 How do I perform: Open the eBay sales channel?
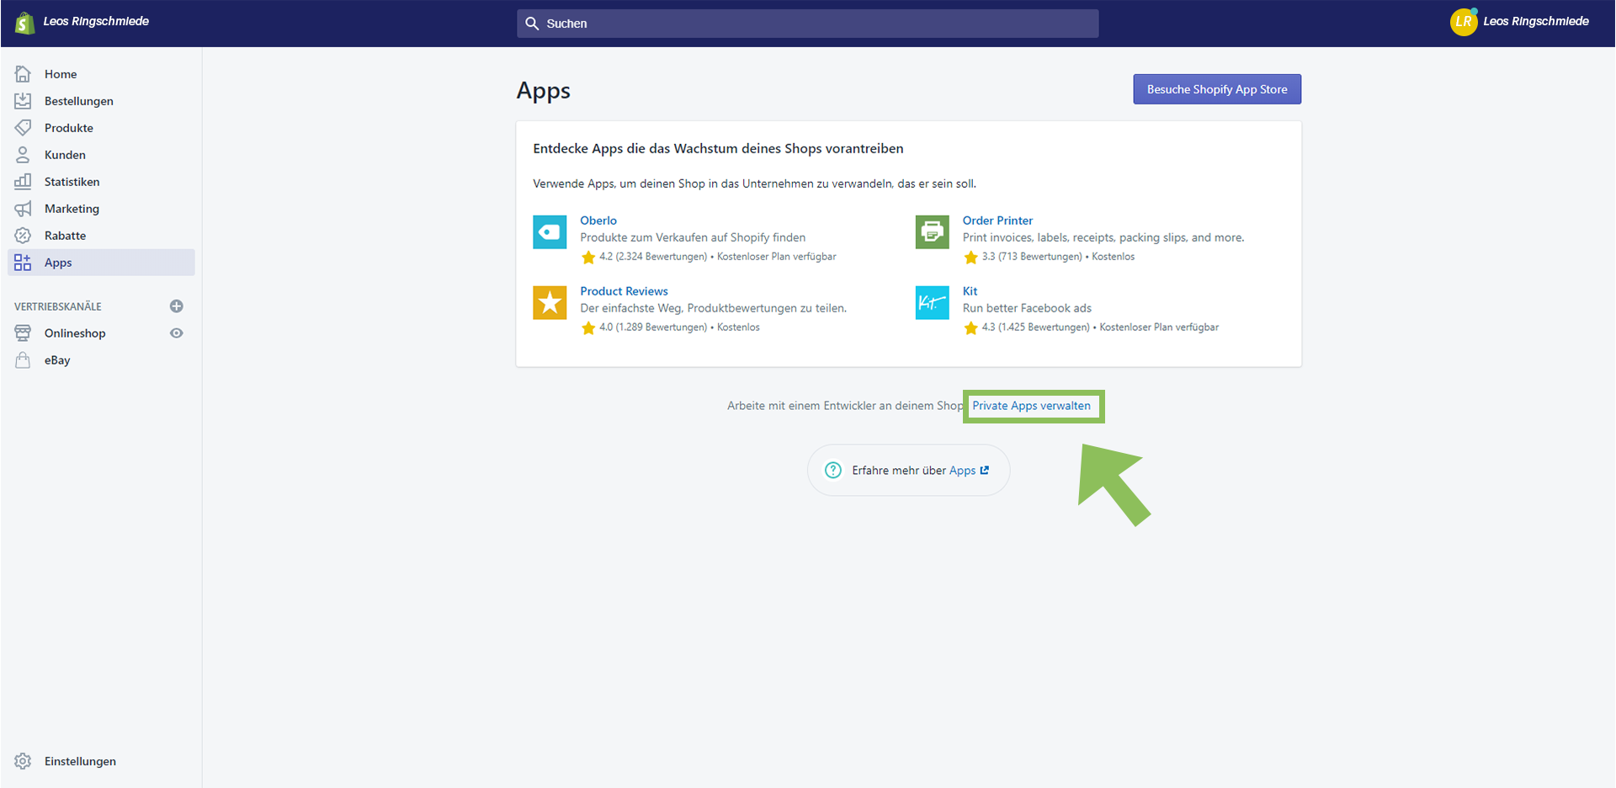(57, 360)
